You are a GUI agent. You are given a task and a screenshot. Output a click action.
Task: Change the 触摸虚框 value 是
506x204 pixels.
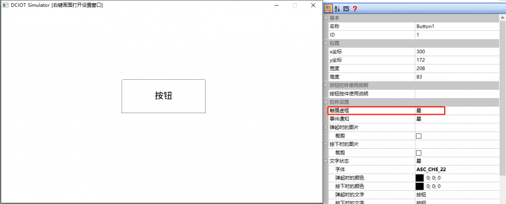(458, 110)
